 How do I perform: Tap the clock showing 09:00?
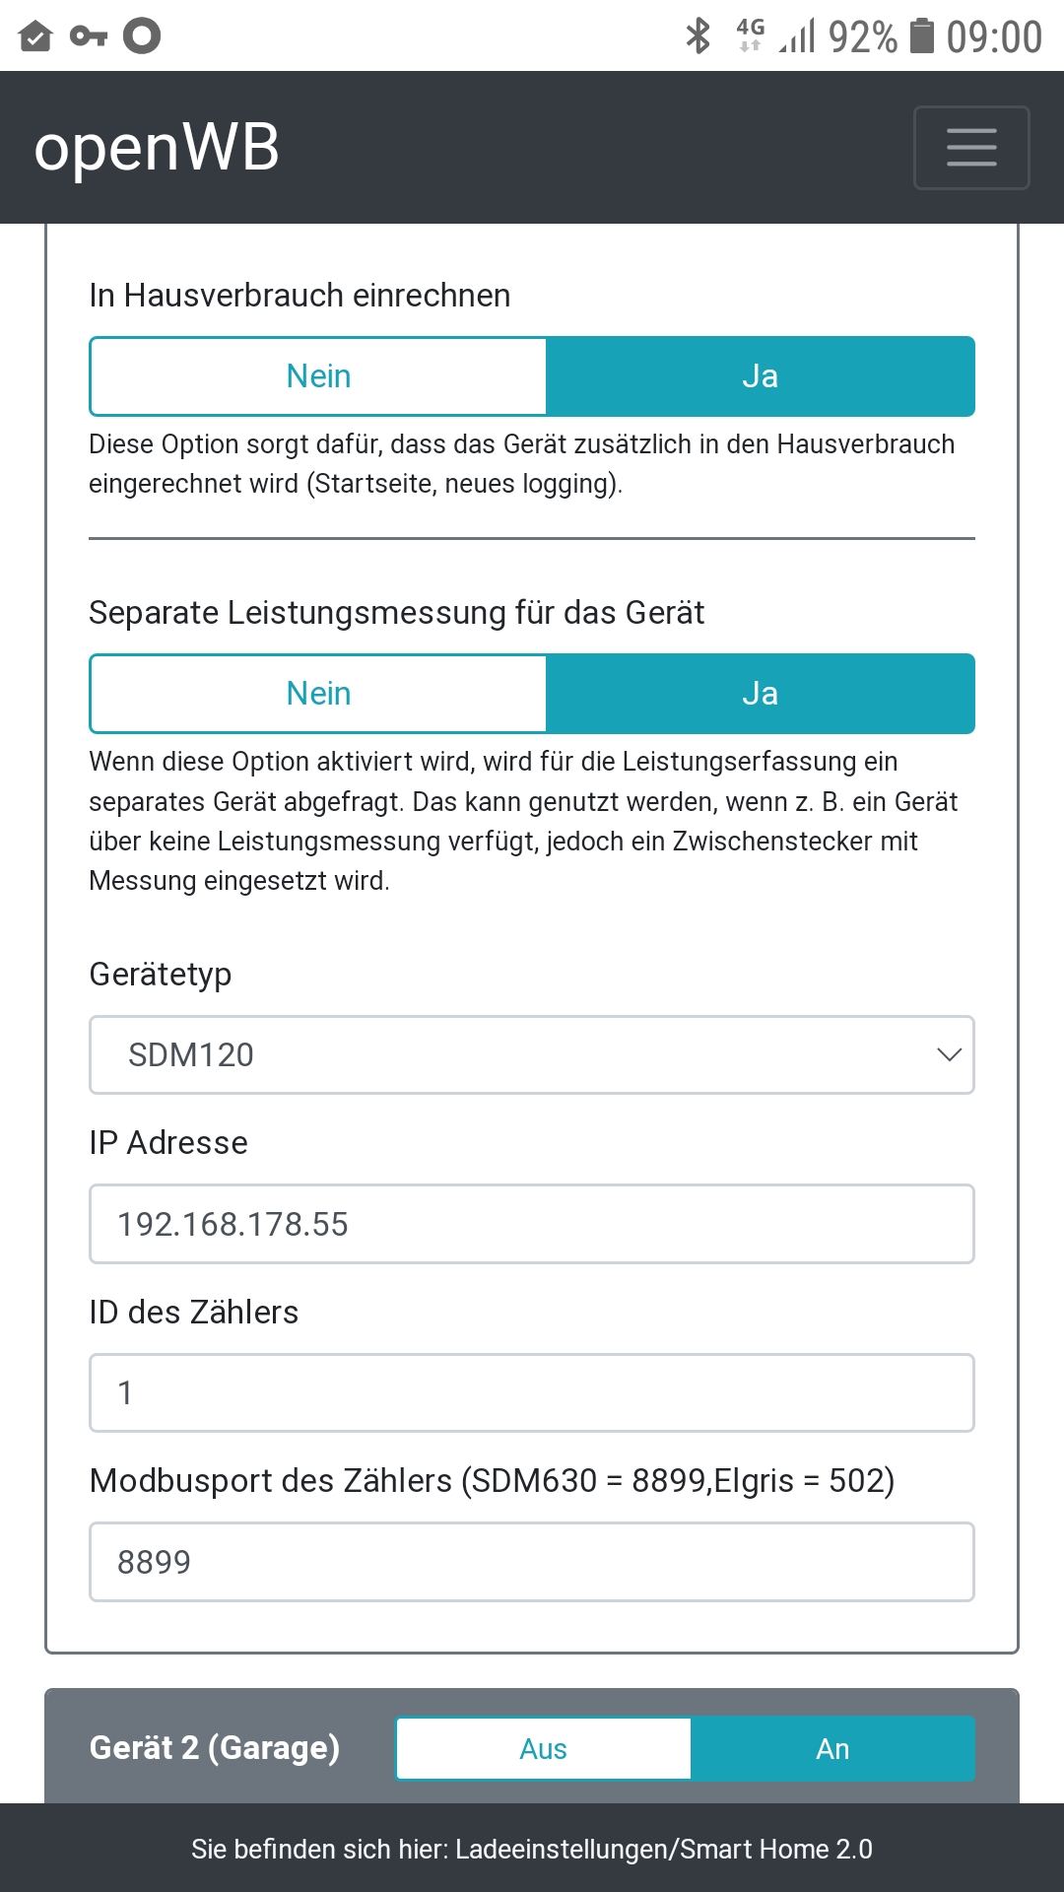pos(994,36)
